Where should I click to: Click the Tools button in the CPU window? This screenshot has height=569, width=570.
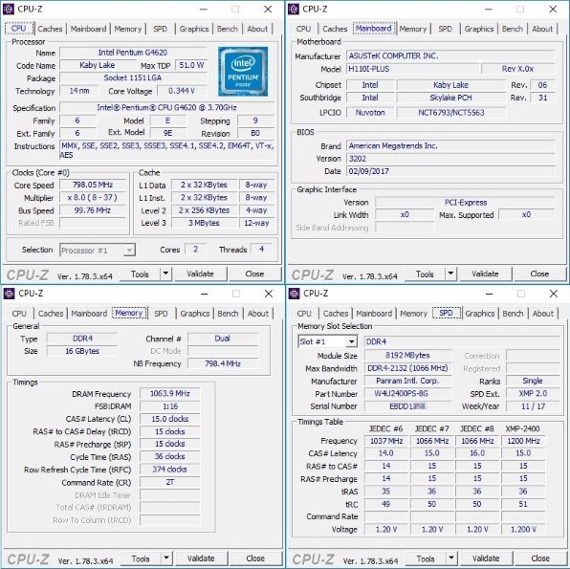coord(140,274)
